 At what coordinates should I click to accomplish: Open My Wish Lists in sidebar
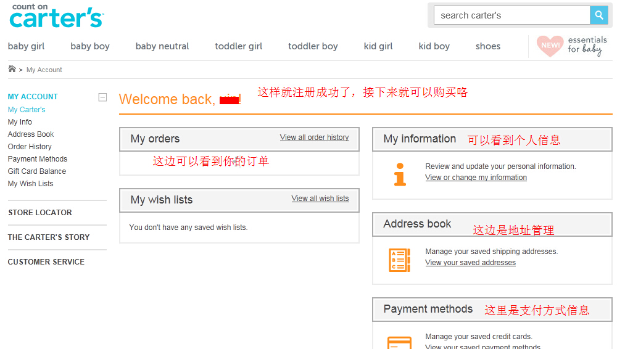pos(31,184)
